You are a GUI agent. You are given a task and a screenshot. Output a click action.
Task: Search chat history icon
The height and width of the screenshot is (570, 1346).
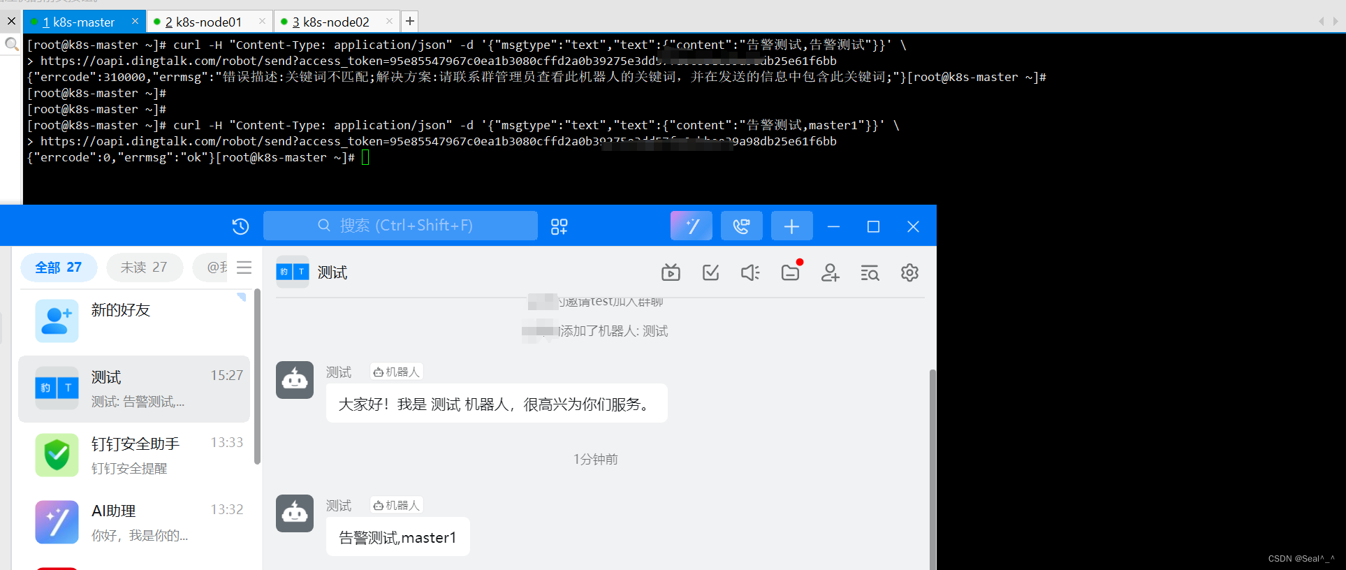coord(870,272)
